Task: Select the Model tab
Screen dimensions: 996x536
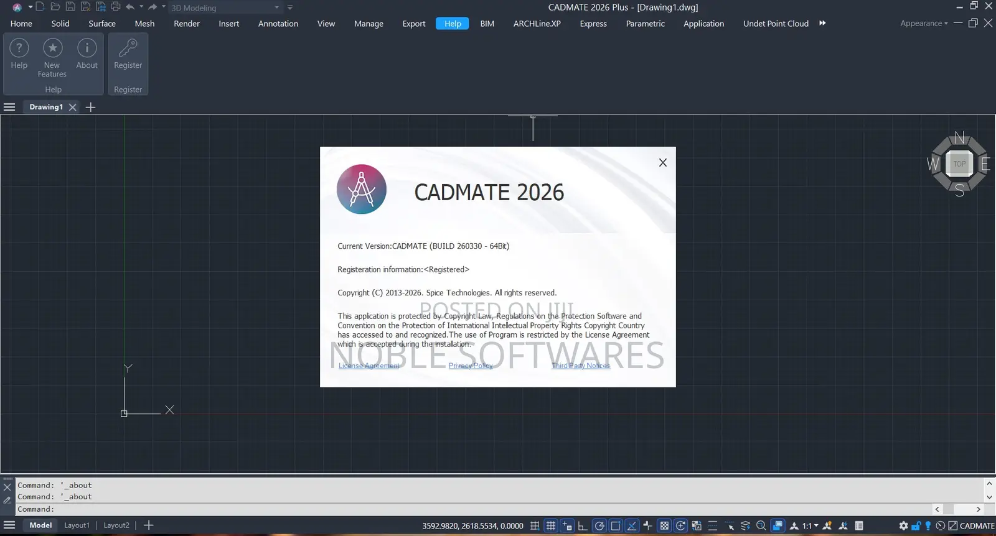Action: [x=40, y=525]
